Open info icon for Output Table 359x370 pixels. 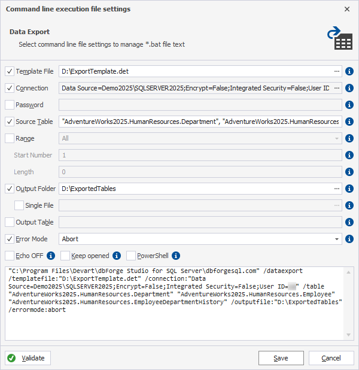[349, 222]
